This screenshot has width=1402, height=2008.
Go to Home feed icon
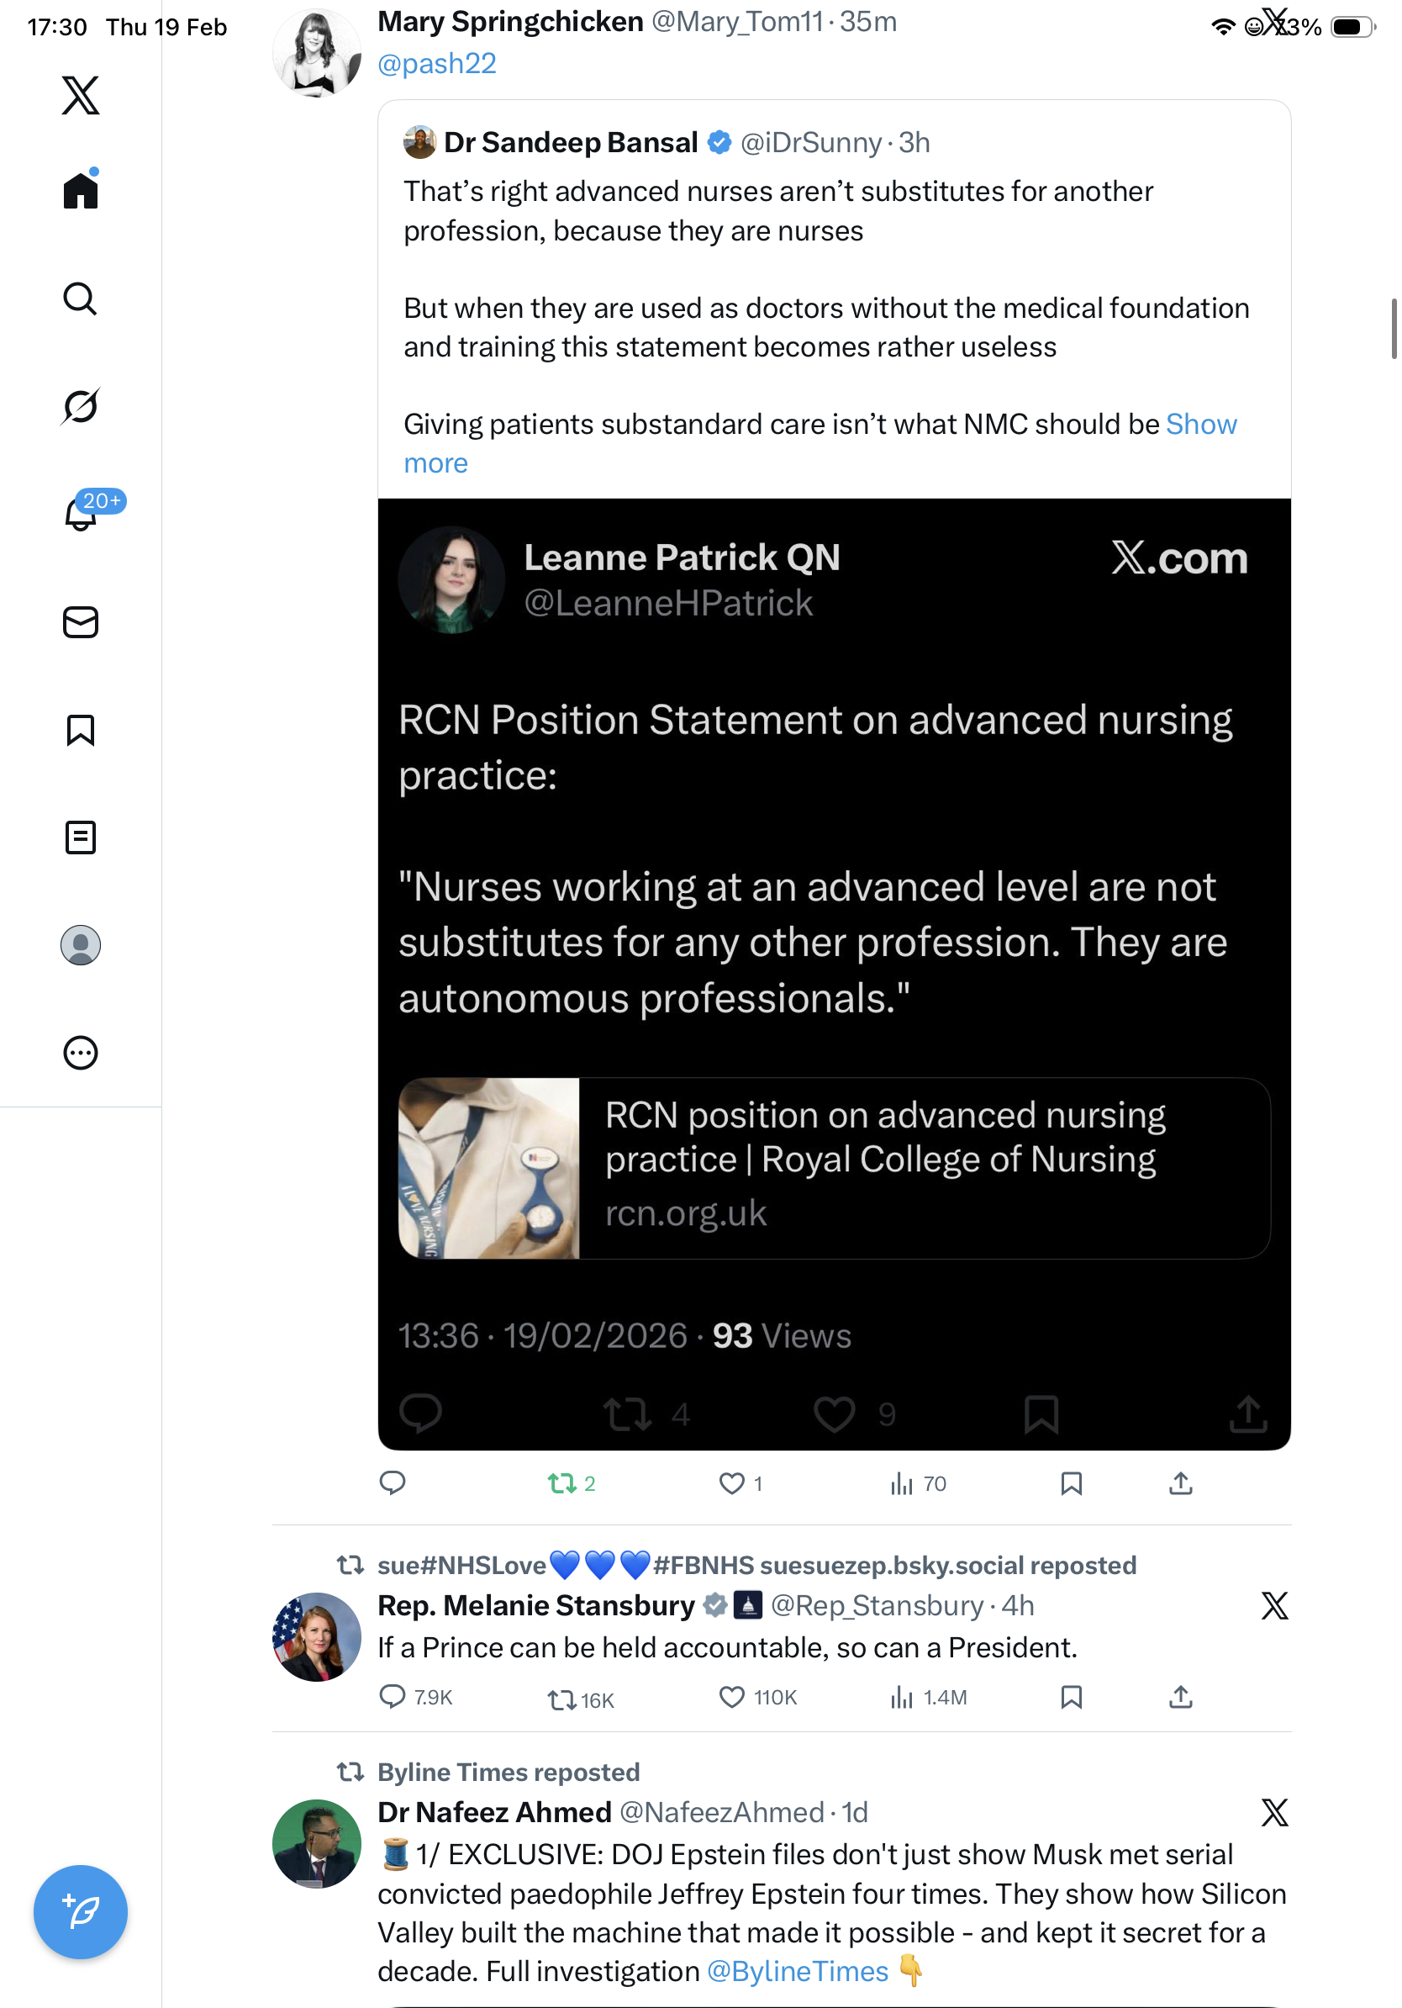[x=81, y=190]
